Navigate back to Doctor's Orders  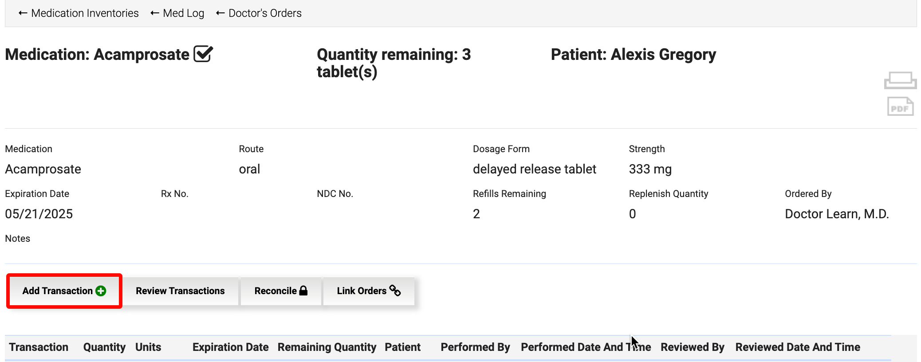click(259, 13)
